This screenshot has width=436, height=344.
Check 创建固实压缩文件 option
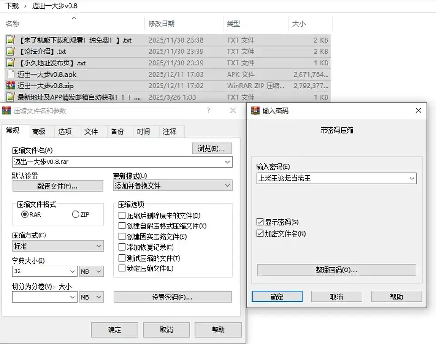(122, 237)
